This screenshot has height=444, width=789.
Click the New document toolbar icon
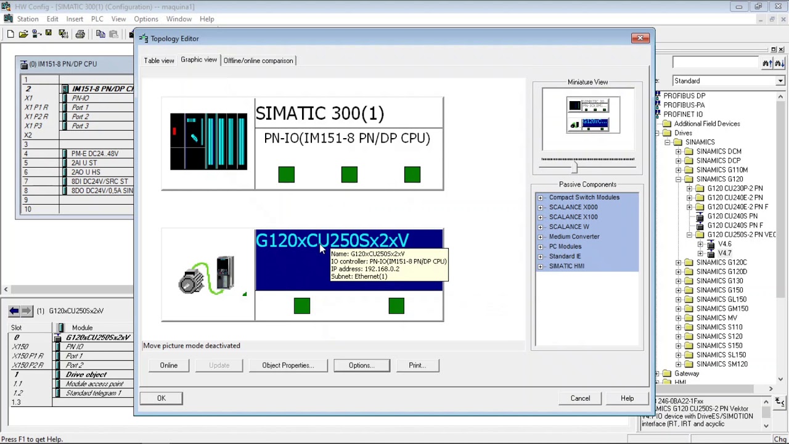pos(10,34)
